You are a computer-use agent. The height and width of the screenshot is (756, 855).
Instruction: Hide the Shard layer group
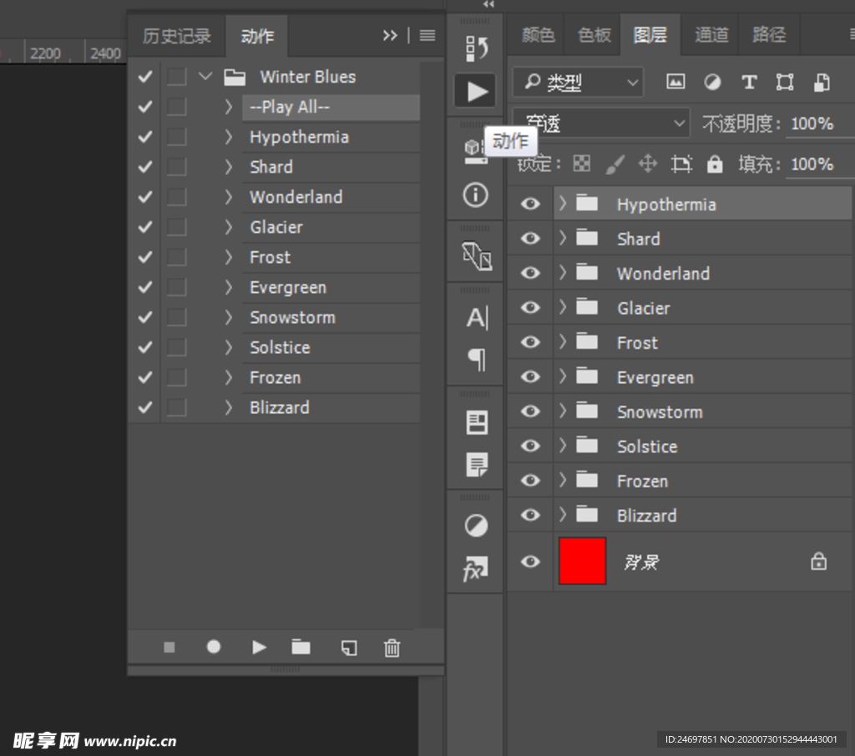[x=530, y=239]
